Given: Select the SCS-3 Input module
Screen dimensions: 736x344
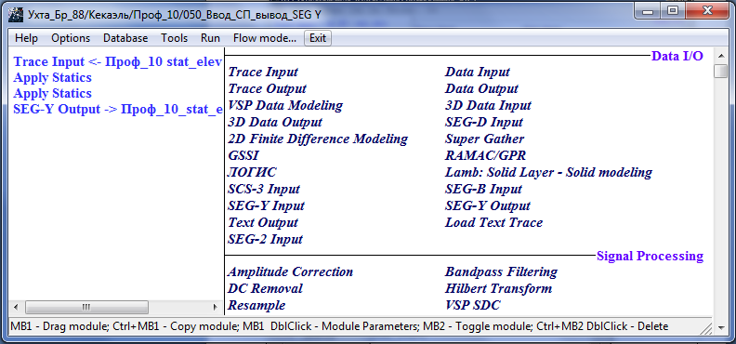Looking at the screenshot, I should (264, 189).
